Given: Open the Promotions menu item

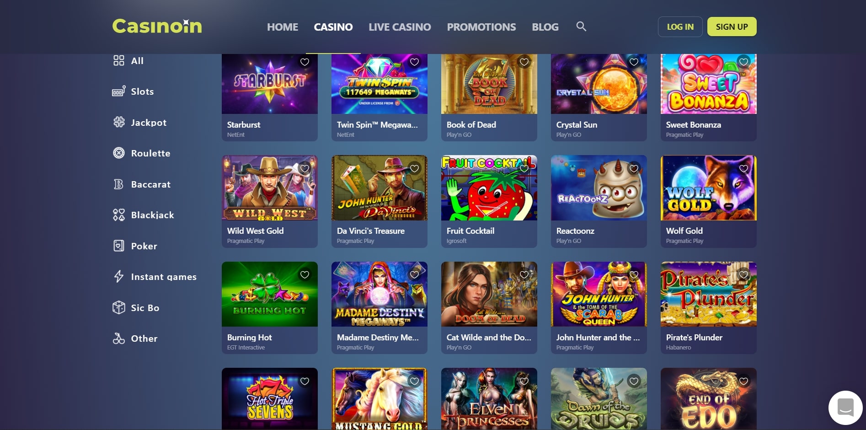Looking at the screenshot, I should [x=481, y=27].
